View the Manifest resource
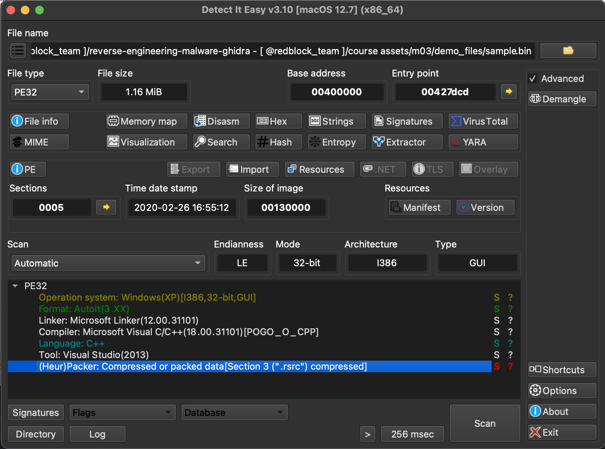This screenshot has height=449, width=605. pos(419,207)
